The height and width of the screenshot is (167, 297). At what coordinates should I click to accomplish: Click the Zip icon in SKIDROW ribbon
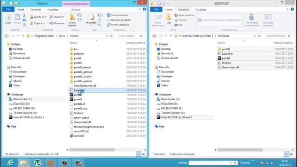[x=168, y=19]
